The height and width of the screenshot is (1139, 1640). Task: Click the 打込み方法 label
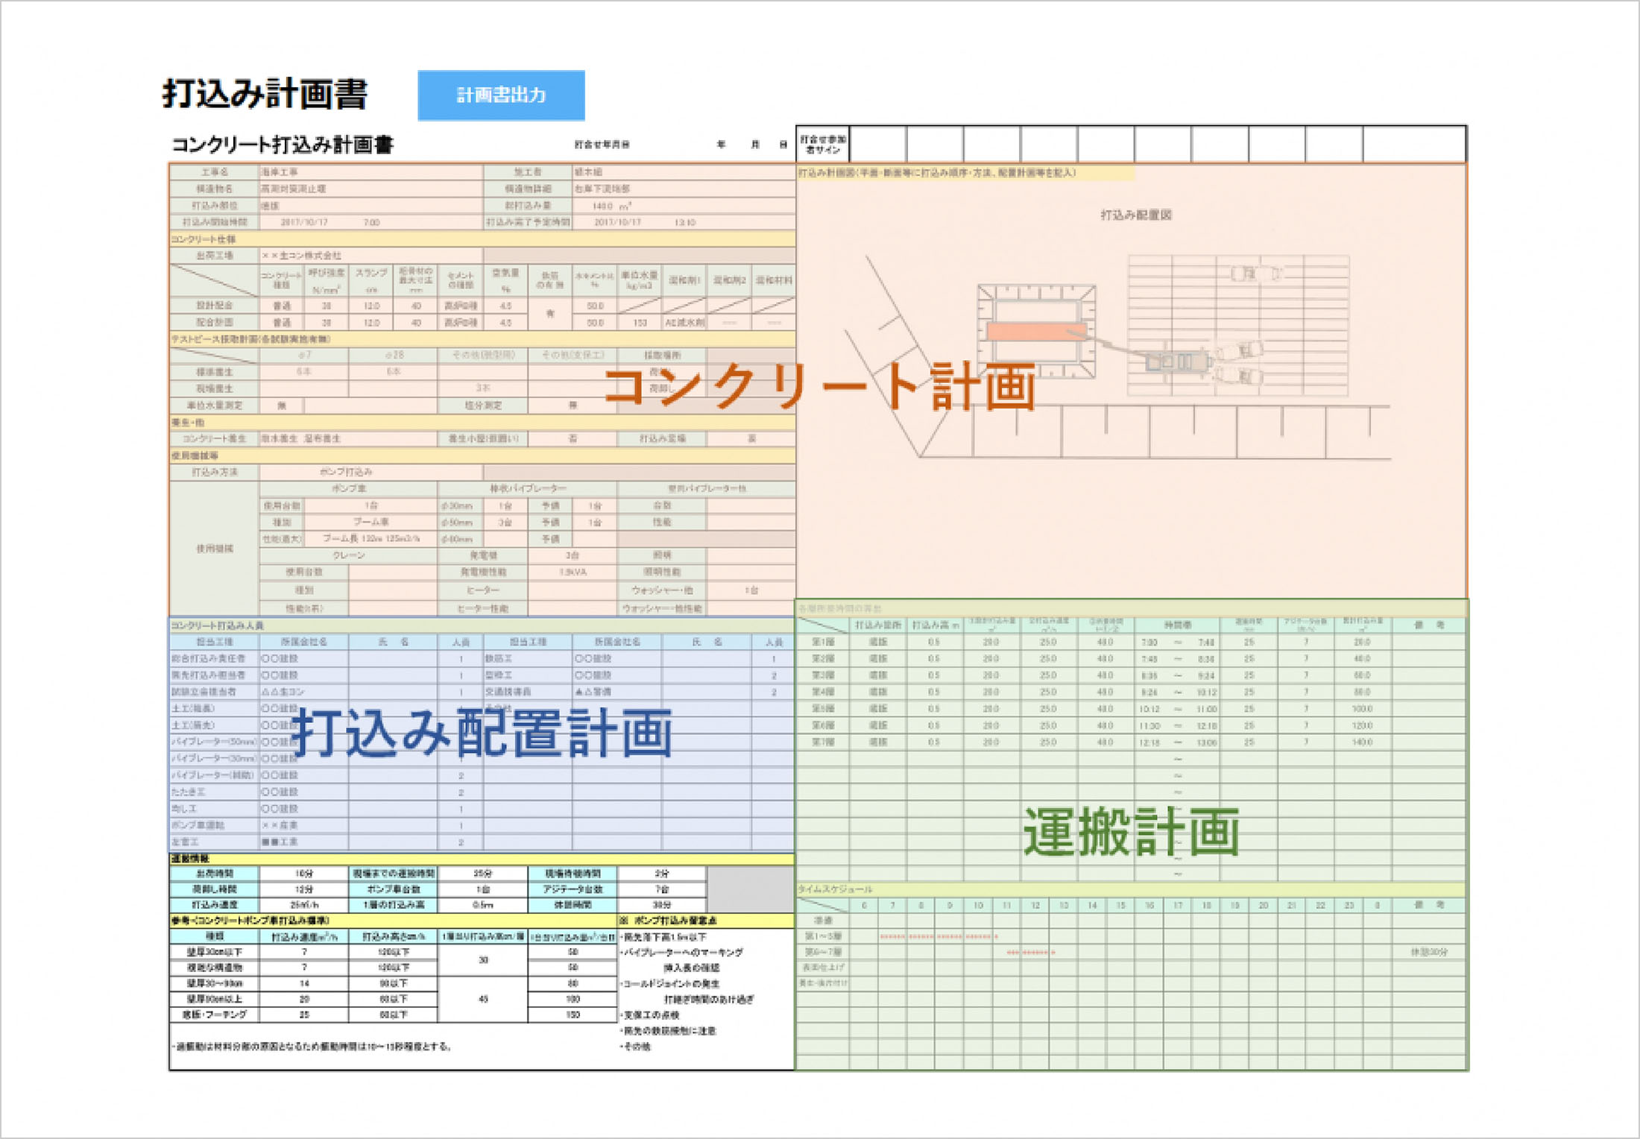(215, 472)
